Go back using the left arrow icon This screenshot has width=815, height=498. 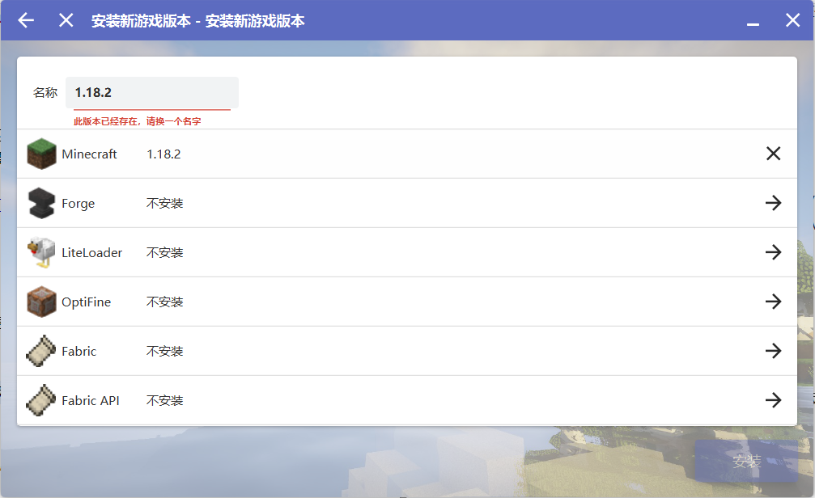25,20
